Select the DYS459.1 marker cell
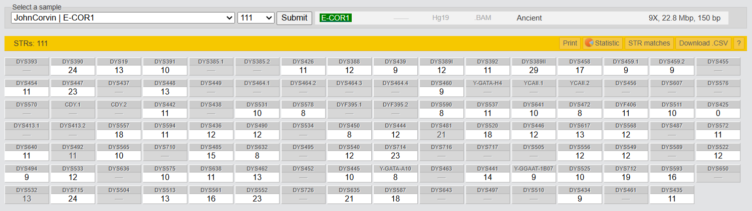 click(x=626, y=66)
